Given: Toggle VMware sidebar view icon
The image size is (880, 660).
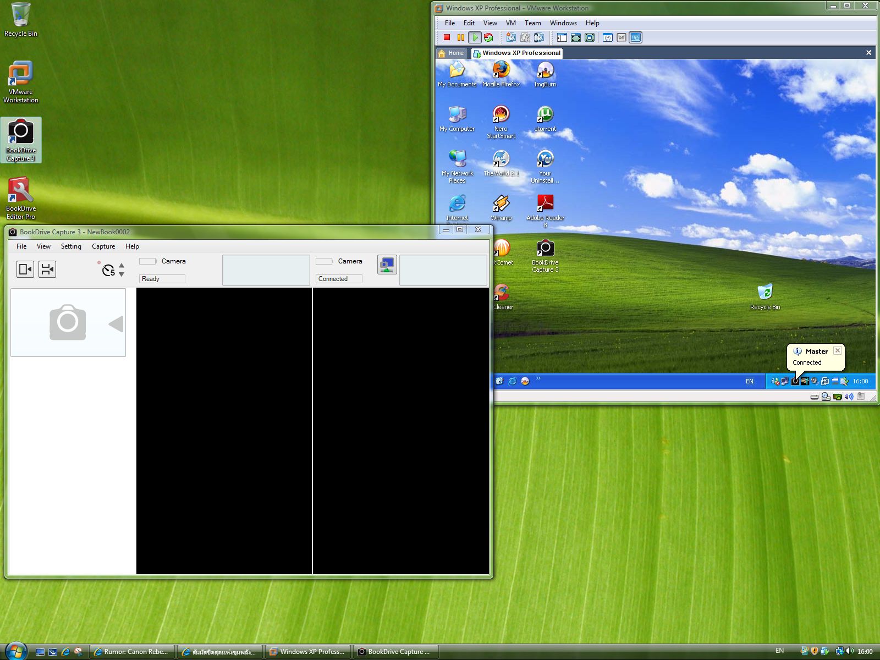Looking at the screenshot, I should tap(562, 37).
